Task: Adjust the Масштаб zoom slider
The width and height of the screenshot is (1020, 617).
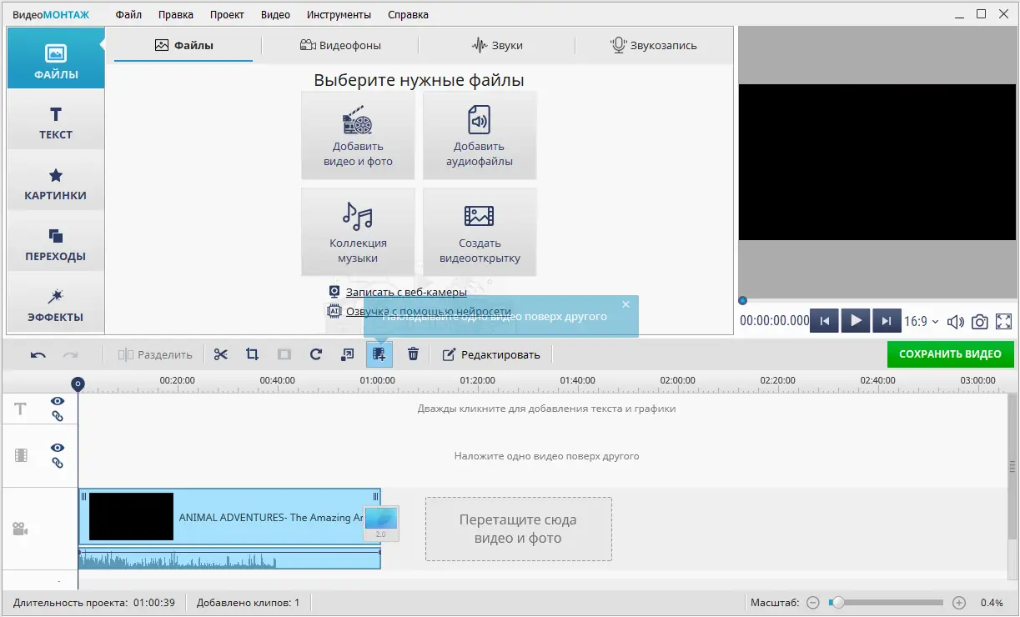Action: point(886,603)
